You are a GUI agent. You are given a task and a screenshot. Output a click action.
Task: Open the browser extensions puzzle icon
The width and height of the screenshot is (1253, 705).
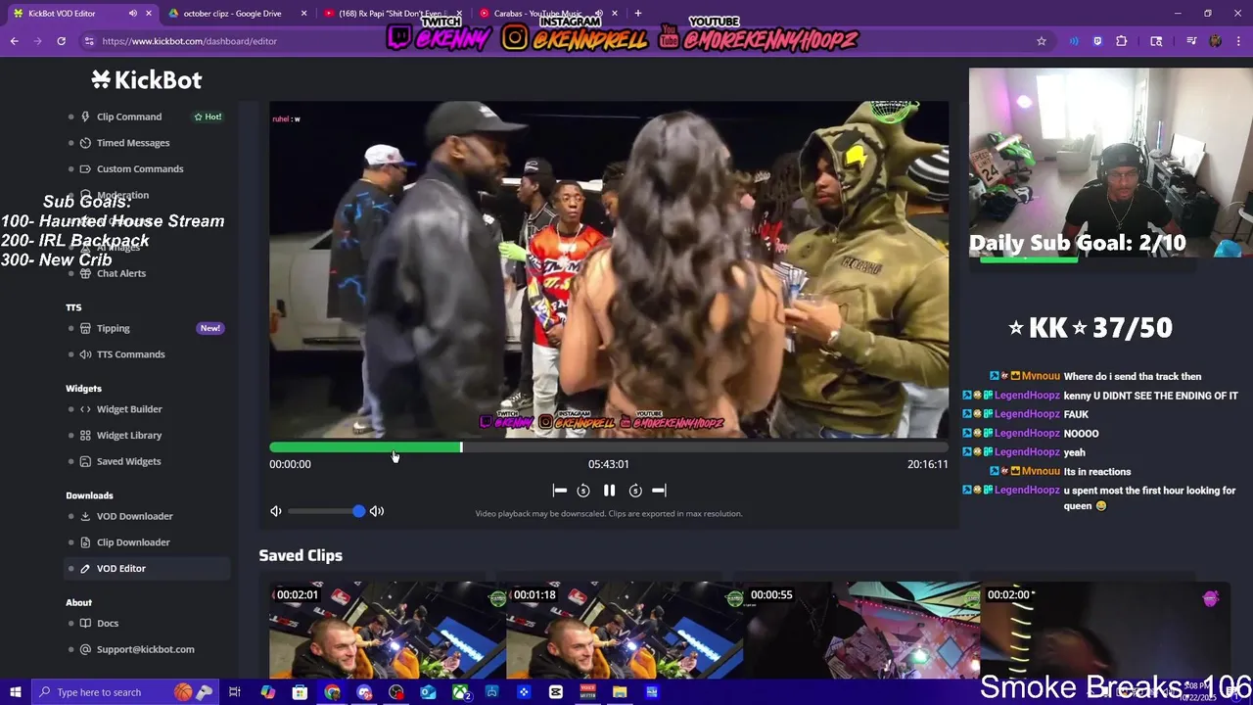point(1122,41)
